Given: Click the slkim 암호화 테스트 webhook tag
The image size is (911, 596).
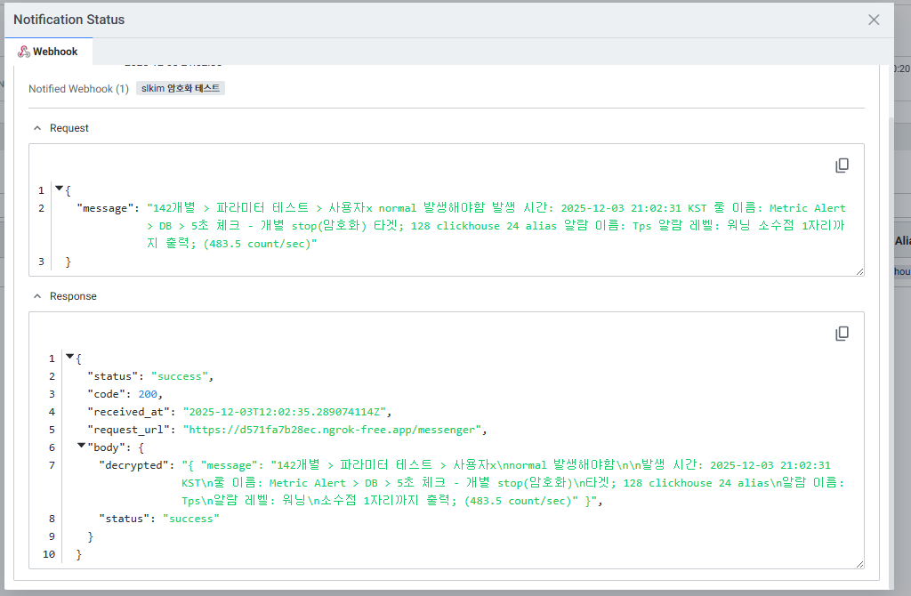Looking at the screenshot, I should coord(181,89).
